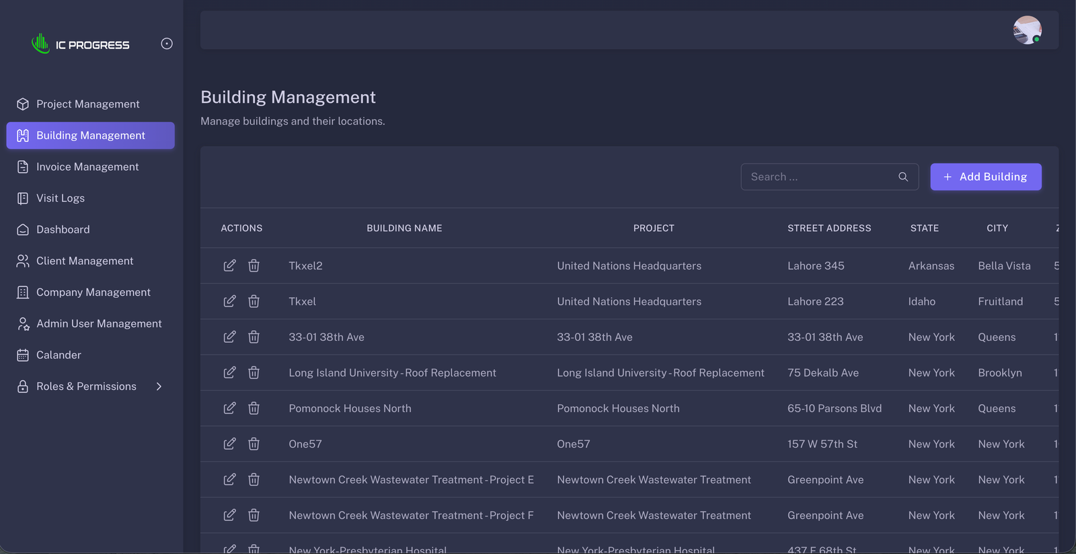Delete the One57 building row
The width and height of the screenshot is (1076, 554).
pyautogui.click(x=254, y=444)
